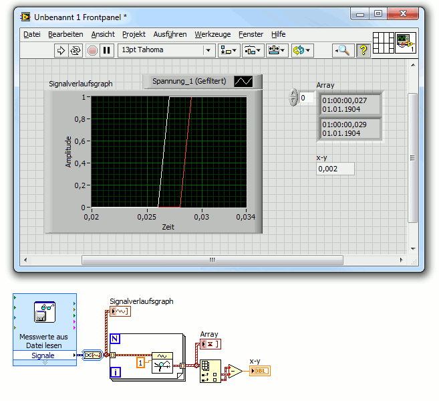Click the connector pane grid
This screenshot has height=401, width=439.
click(x=384, y=44)
